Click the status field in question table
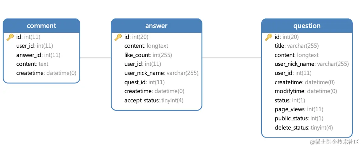Image resolution: width=361 pixels, height=147 pixels. (282, 100)
